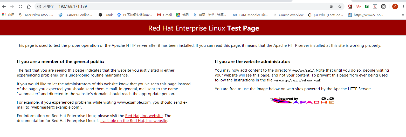The height and width of the screenshot is (137, 406).
Task: Open the red Flash-style extension icon
Action: [x=350, y=6]
